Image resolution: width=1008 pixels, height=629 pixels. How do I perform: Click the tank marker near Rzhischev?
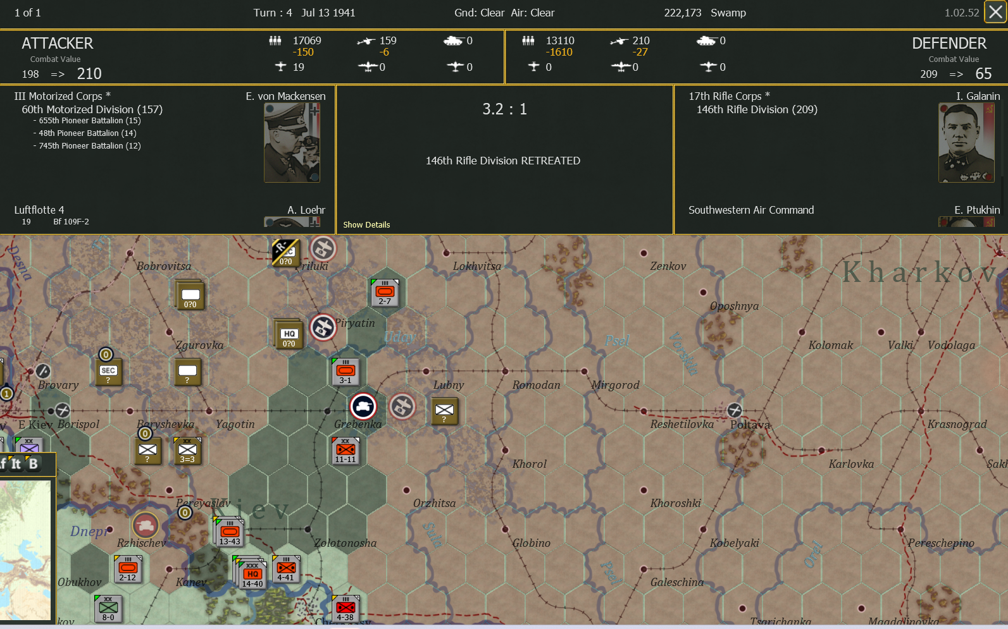click(x=146, y=525)
